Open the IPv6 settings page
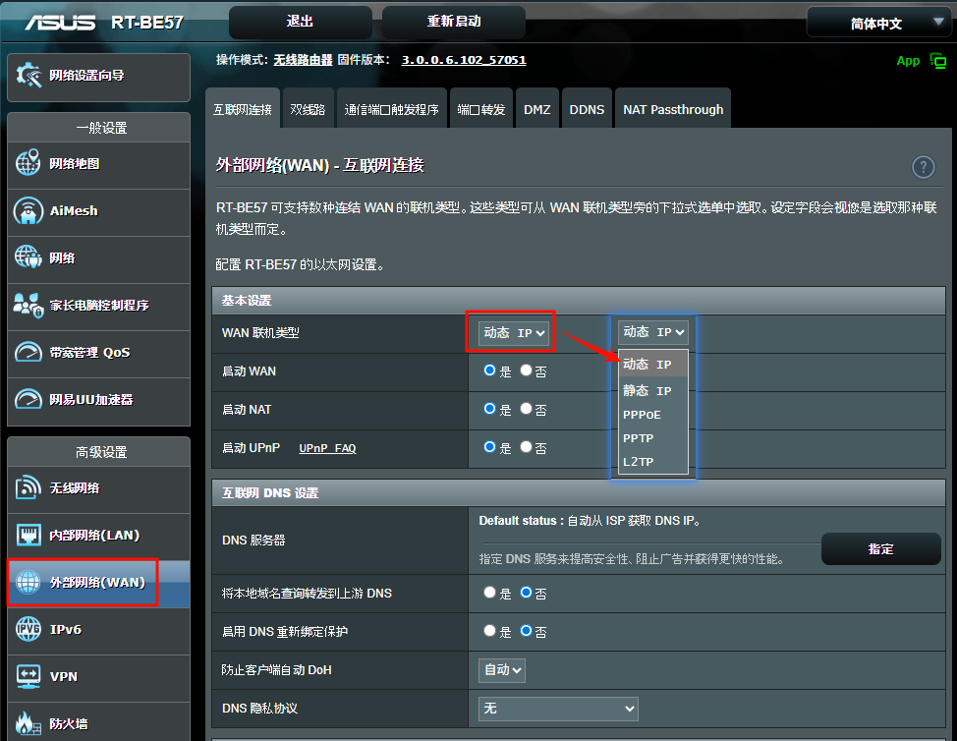 [98, 630]
